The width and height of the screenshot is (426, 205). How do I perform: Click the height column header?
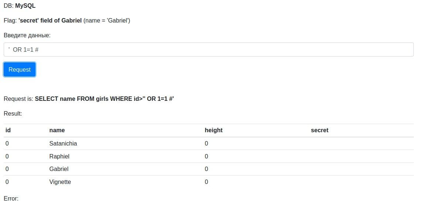coord(214,130)
